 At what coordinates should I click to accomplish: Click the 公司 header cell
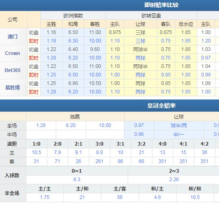click(x=13, y=19)
